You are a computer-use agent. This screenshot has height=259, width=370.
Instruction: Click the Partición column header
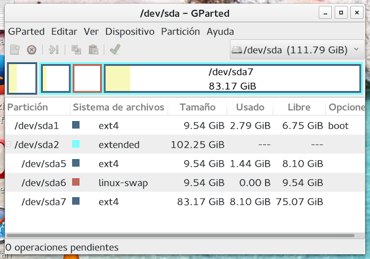coord(38,107)
